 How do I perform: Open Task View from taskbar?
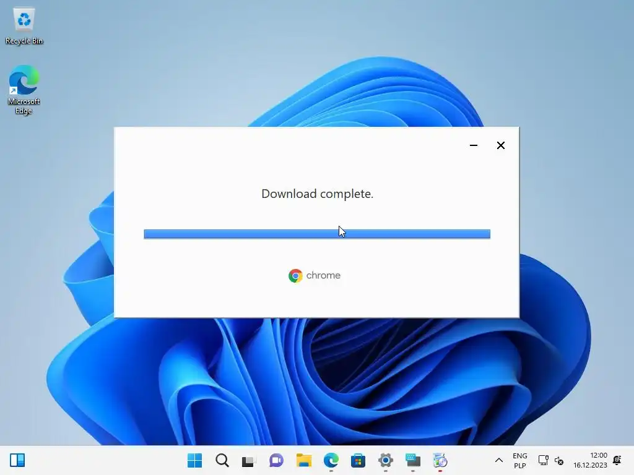coord(249,460)
